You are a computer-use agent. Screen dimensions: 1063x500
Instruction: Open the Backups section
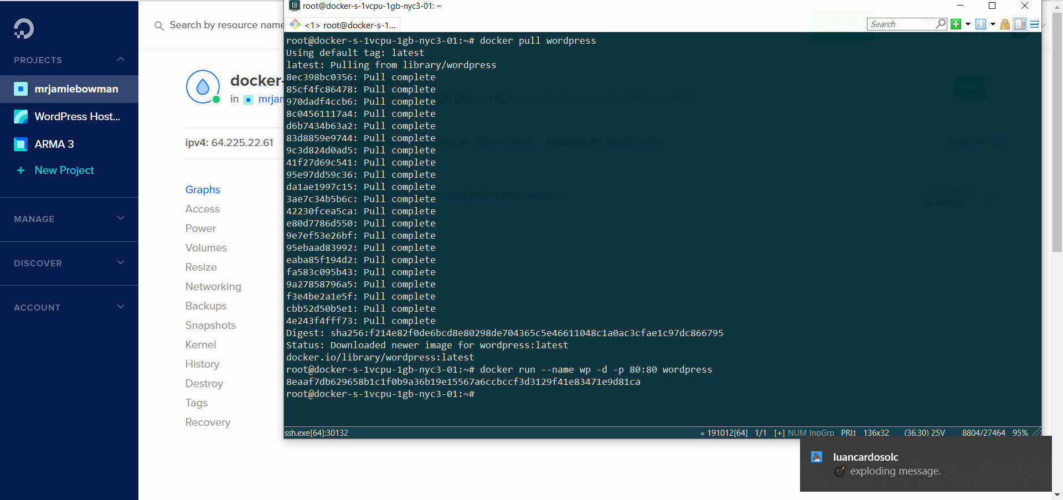click(206, 306)
